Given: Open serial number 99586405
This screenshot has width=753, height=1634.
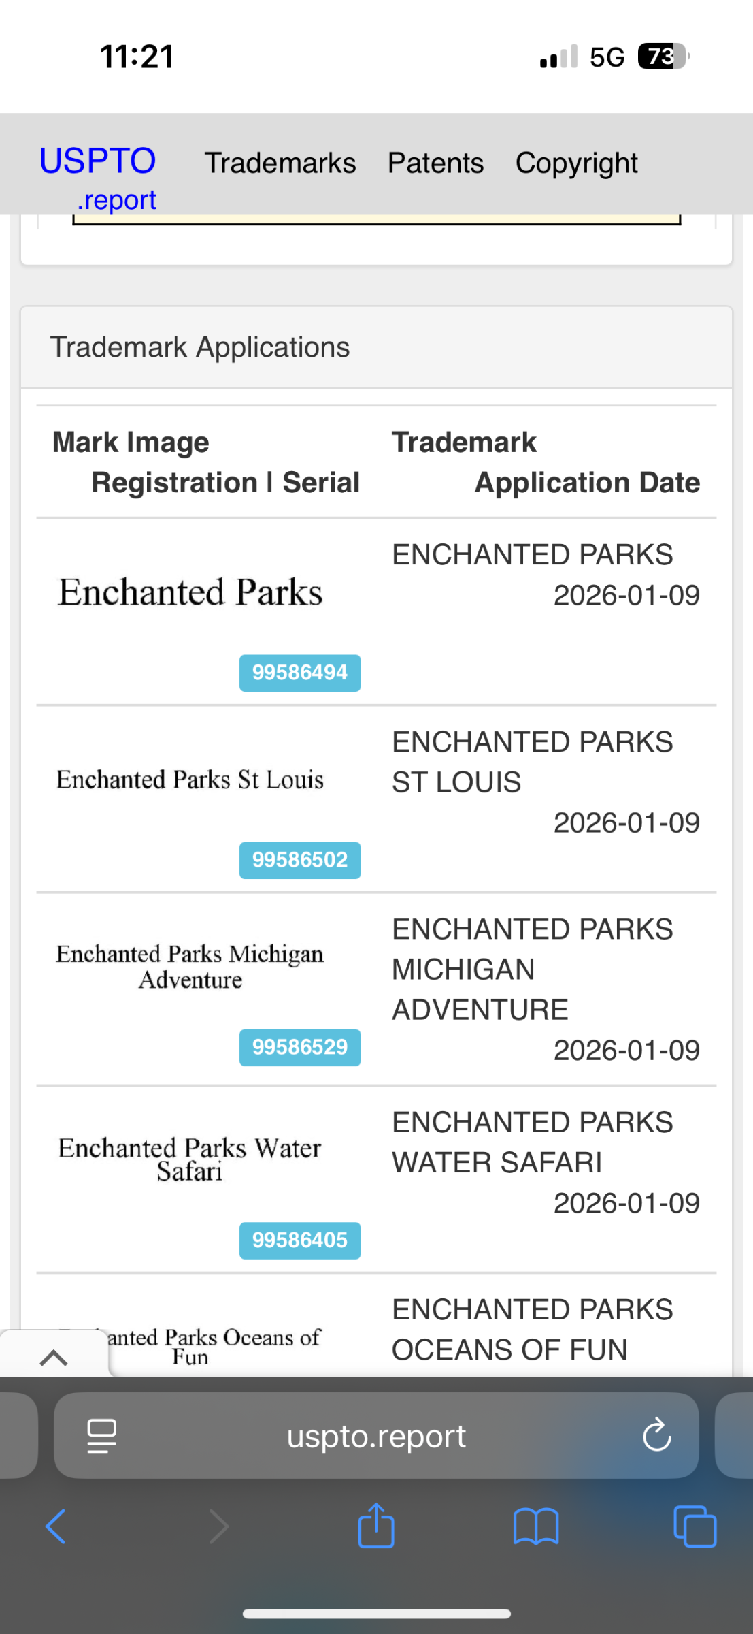Looking at the screenshot, I should coord(300,1240).
